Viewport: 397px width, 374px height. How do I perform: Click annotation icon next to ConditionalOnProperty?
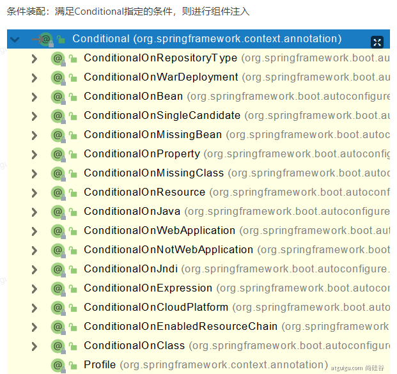pyautogui.click(x=58, y=154)
